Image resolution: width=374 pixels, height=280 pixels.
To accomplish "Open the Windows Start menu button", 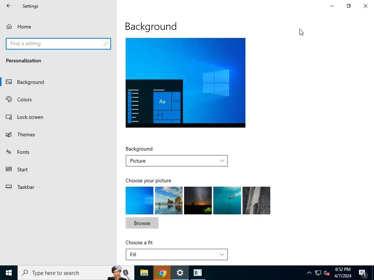I will coord(9,273).
